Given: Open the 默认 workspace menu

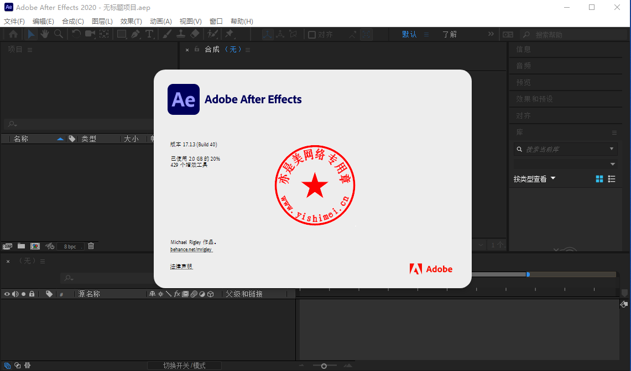Looking at the screenshot, I should pos(426,35).
